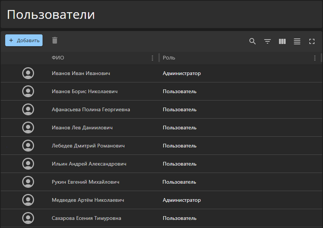Image resolution: width=323 pixels, height=228 pixels.
Task: Click Администратор role of Иванов Иван Иванович
Action: pos(182,74)
